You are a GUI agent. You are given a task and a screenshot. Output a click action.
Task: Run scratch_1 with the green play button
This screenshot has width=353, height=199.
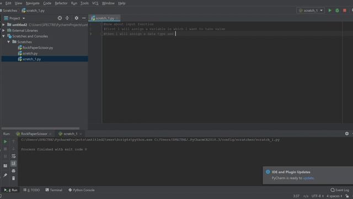[x=330, y=11]
